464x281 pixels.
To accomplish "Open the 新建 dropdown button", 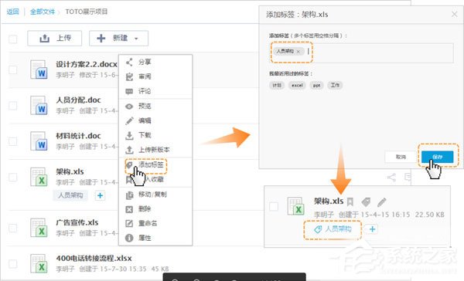I will pos(118,38).
